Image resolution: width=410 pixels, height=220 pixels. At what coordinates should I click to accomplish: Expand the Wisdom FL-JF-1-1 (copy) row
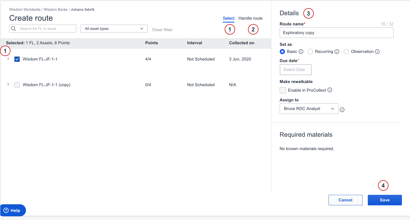[x=8, y=84]
